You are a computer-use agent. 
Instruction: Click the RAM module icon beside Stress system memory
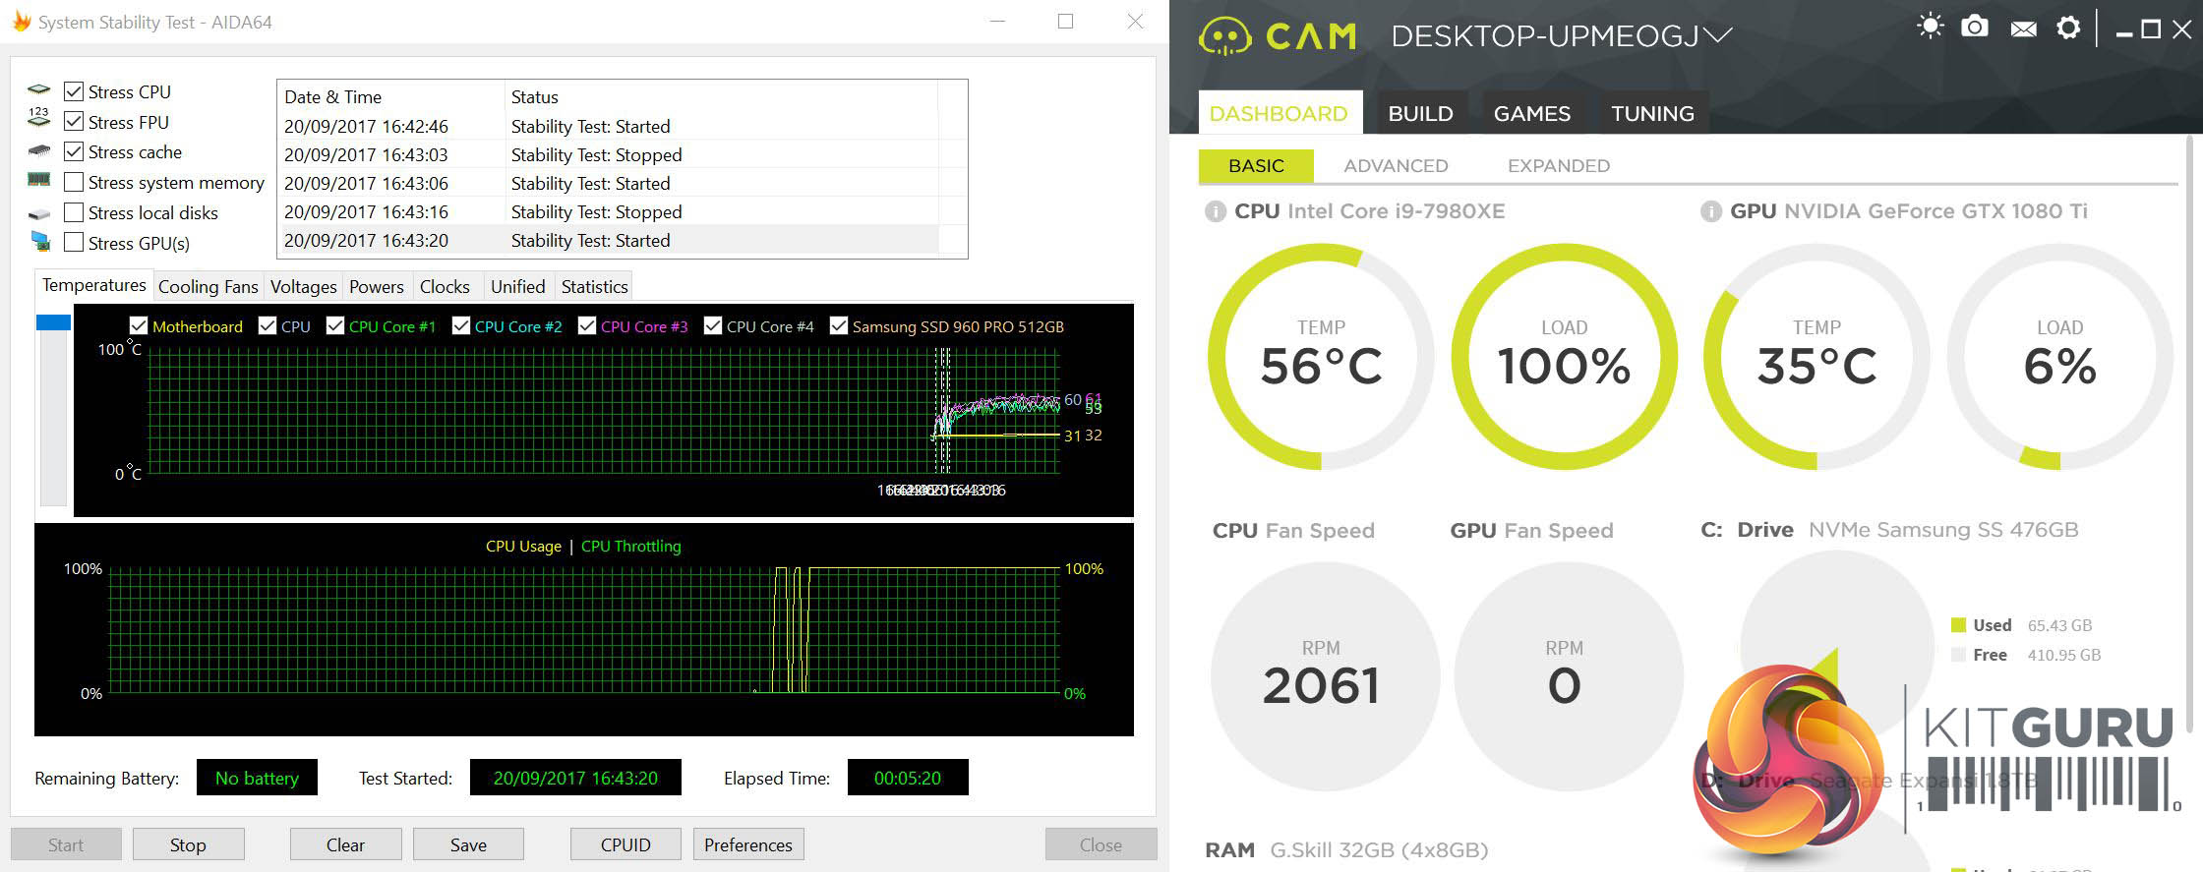38,180
